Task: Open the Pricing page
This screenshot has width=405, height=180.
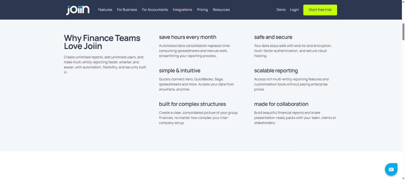Action: tap(202, 10)
